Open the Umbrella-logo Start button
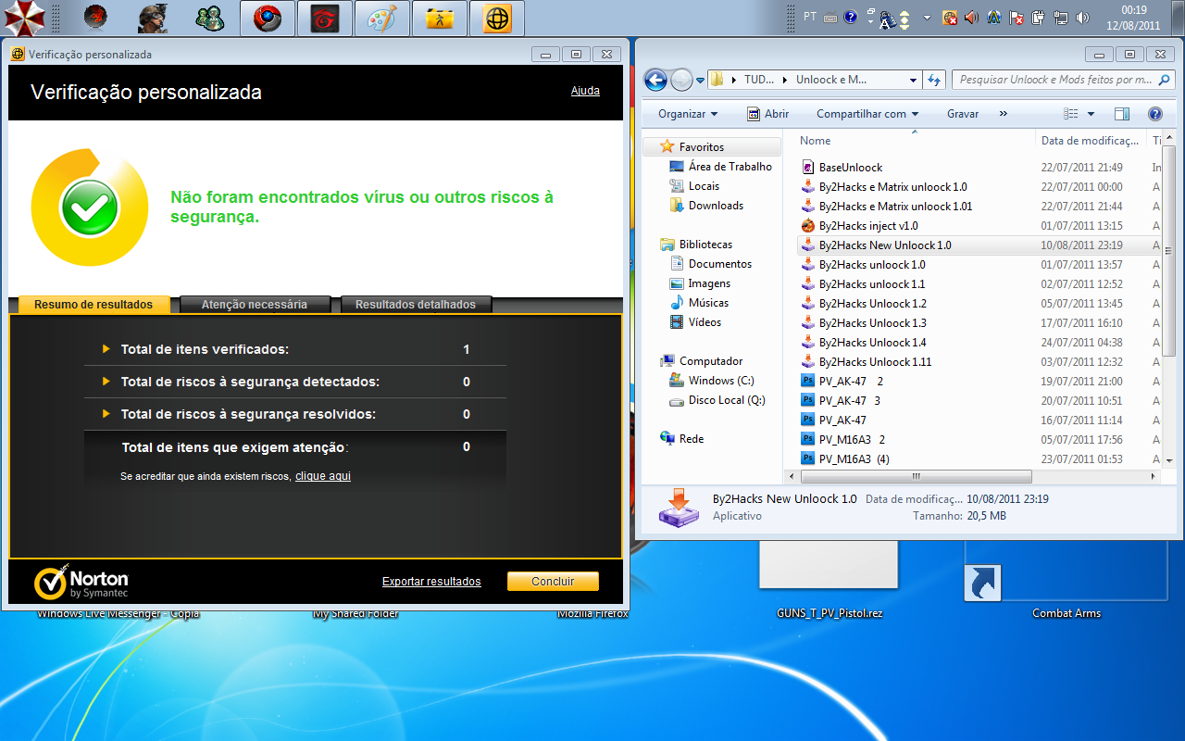Image resolution: width=1185 pixels, height=741 pixels. click(25, 18)
